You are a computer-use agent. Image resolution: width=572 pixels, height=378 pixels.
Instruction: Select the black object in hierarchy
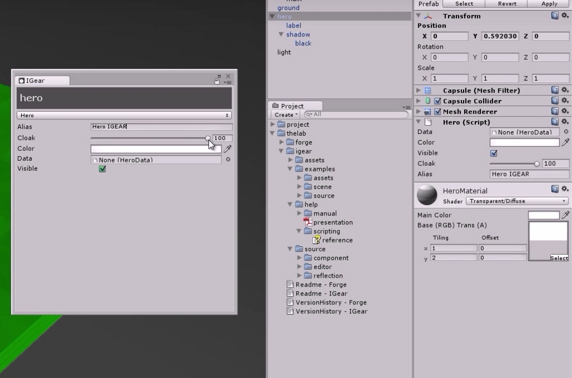pyautogui.click(x=303, y=44)
